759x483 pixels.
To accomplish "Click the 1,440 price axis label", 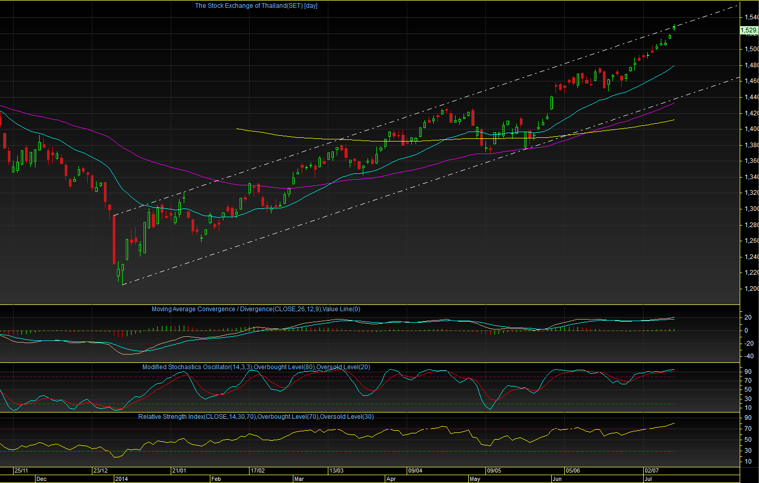I will (752, 97).
